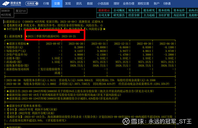Click the 图文F10 button
Screen dimensions: 198x128
[x=21, y=11]
